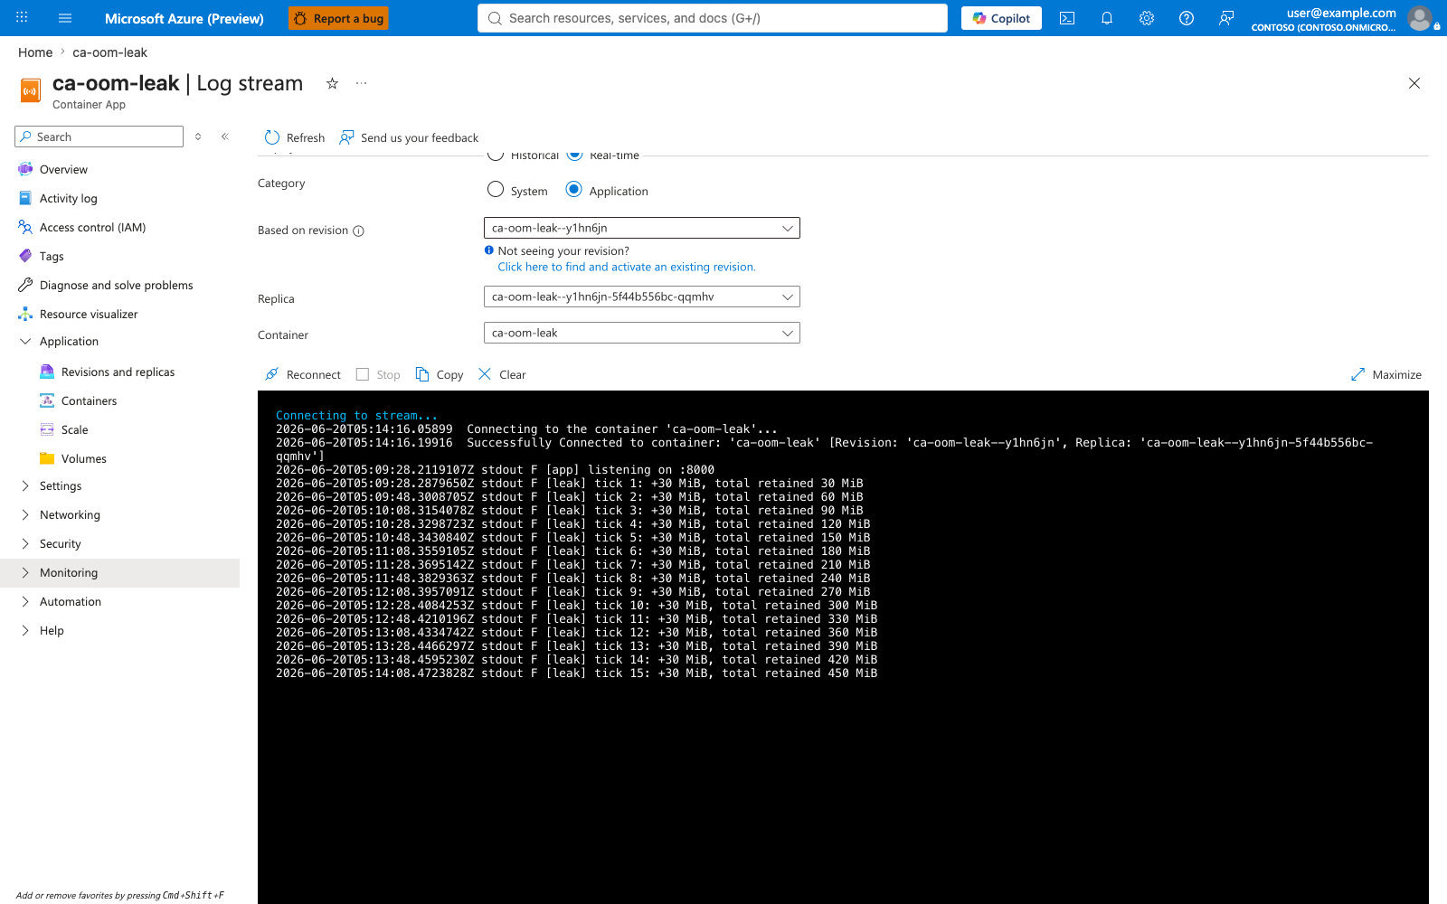Click link to find and activate existing revision

627,267
